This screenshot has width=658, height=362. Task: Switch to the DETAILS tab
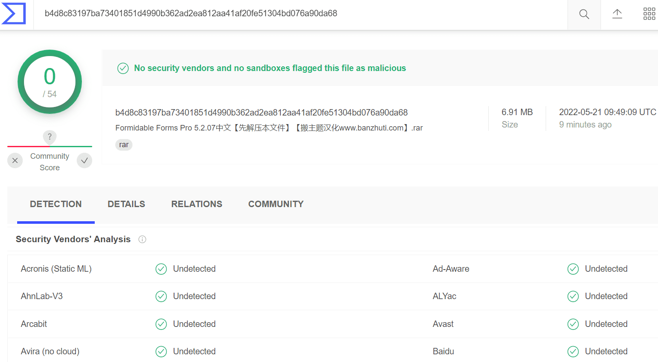coord(126,204)
